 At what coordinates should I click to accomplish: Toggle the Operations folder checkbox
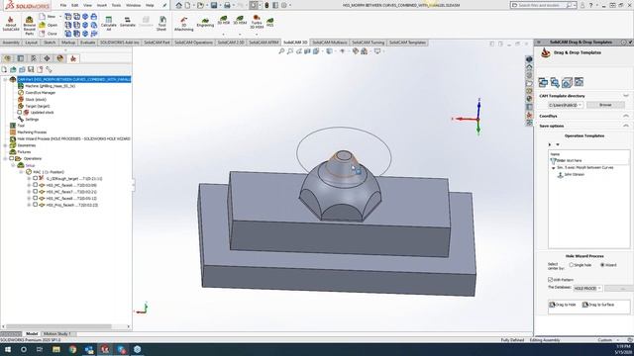tap(12, 158)
